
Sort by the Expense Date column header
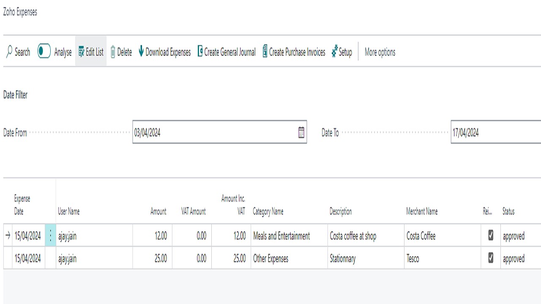coord(22,205)
